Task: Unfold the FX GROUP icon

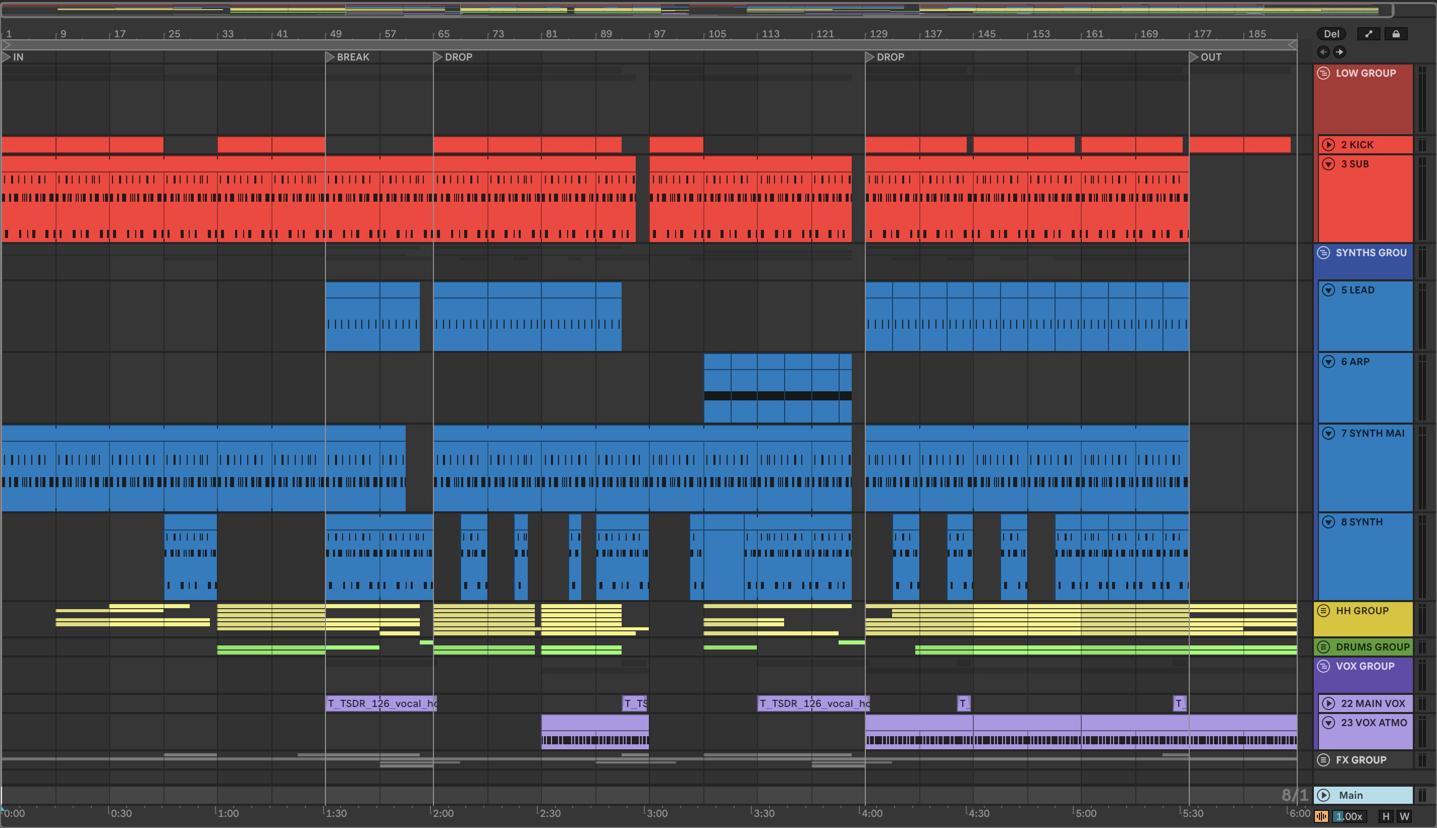Action: 1324,760
